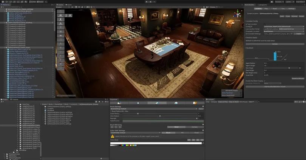Open the editor Layout dropdown
This screenshot has width=306, height=160.
click(x=301, y=2)
